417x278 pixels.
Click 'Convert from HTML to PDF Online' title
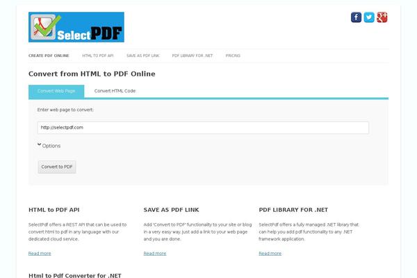[92, 74]
